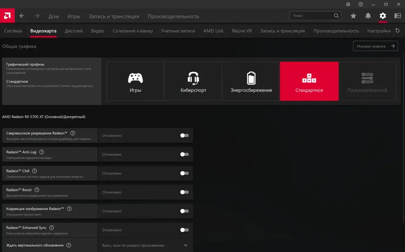This screenshot has height=252, width=405.
Task: Click the settings gear icon
Action: pyautogui.click(x=383, y=16)
